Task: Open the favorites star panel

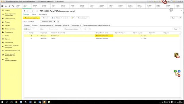Action: [x=6, y=6]
